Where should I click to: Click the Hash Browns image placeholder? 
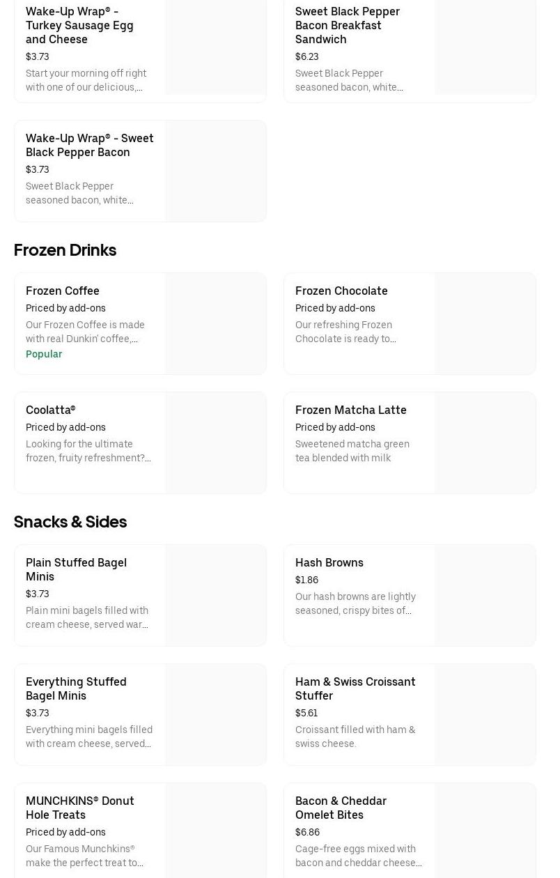tap(485, 595)
